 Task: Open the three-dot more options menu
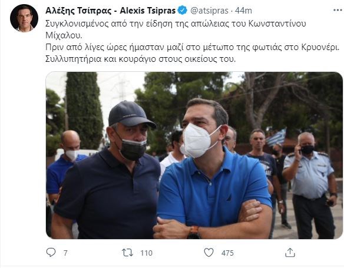(338, 11)
